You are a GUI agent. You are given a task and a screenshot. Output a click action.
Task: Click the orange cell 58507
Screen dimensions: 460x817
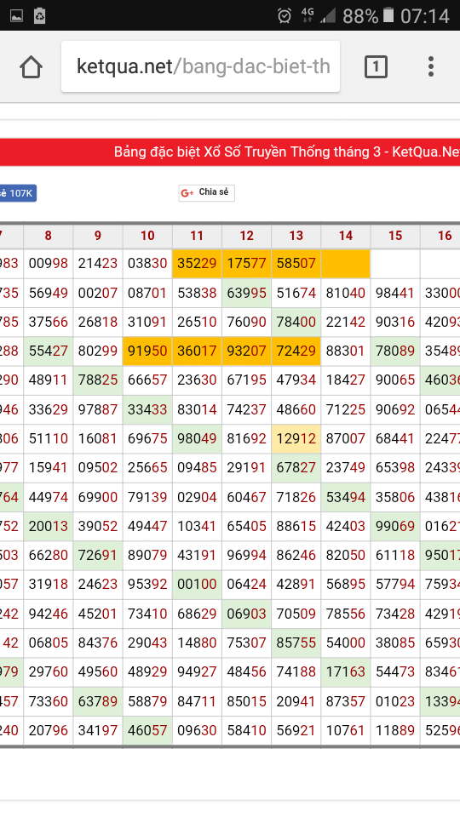(296, 264)
